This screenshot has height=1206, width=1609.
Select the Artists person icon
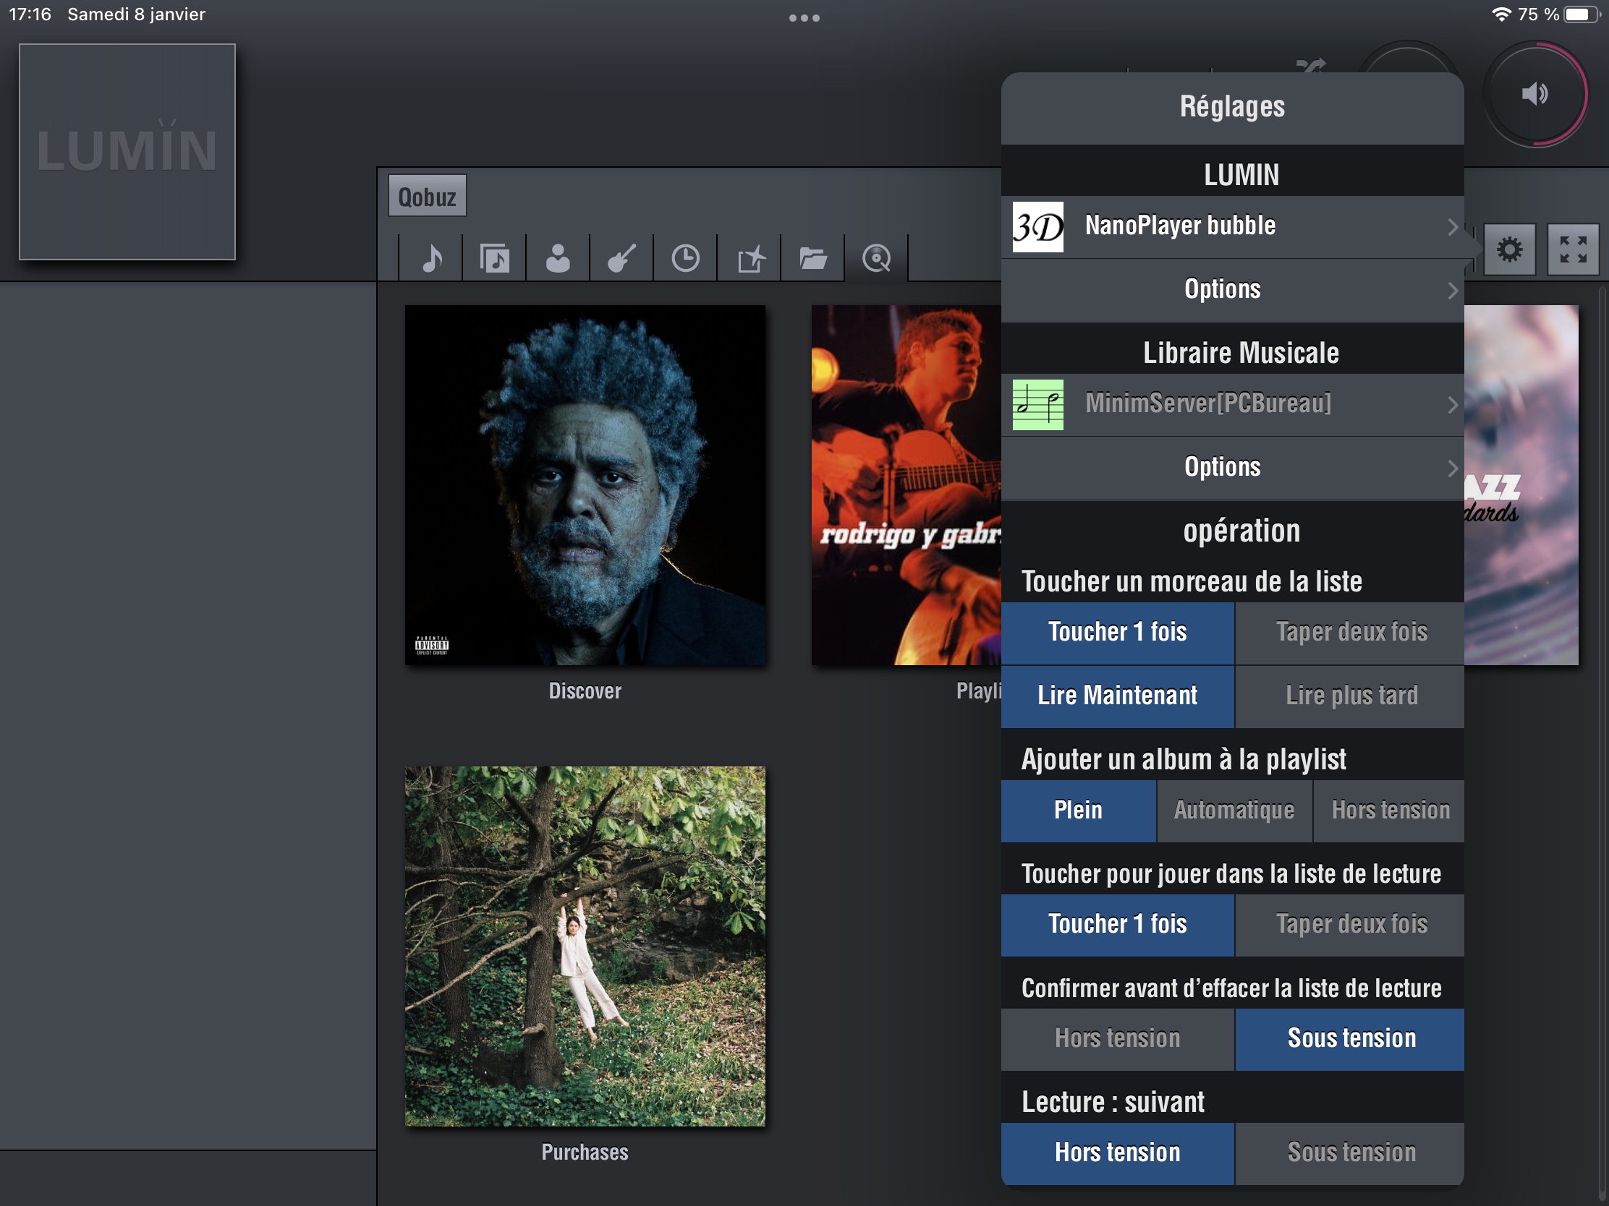[558, 258]
